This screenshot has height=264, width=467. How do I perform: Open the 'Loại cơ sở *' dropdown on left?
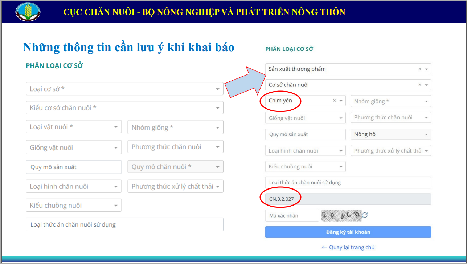coord(124,89)
